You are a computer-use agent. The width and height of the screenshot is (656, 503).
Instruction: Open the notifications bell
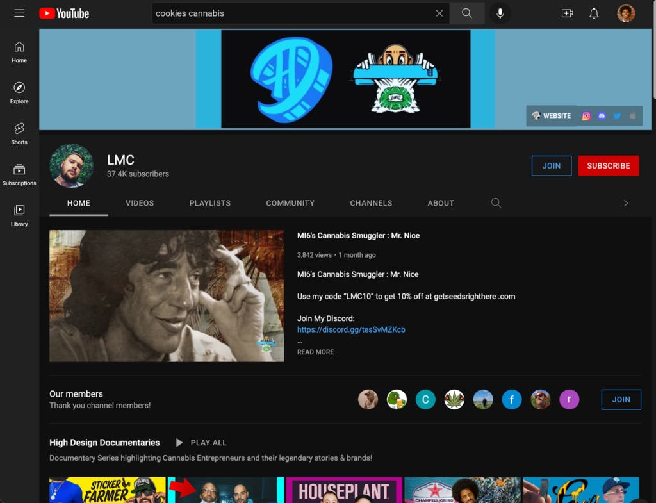pos(594,13)
